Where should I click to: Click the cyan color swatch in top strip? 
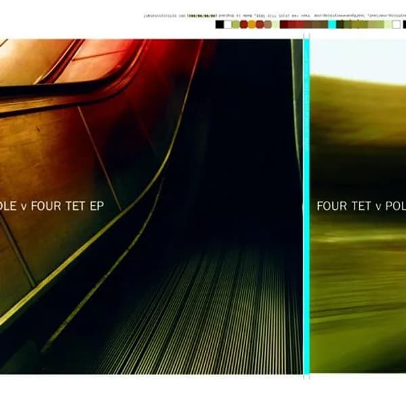coord(332,24)
